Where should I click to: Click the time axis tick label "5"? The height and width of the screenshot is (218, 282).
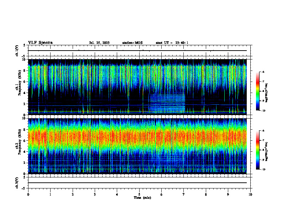pyautogui.click(x=139, y=194)
